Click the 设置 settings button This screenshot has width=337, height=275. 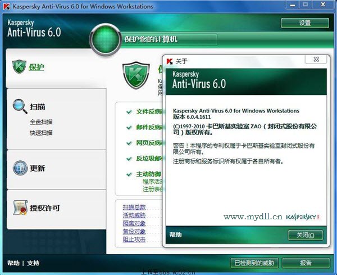(305, 23)
